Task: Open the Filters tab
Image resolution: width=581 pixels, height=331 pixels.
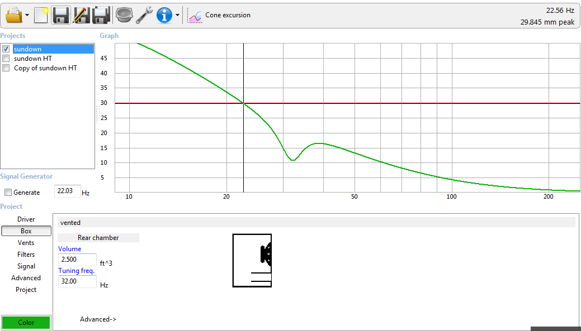Action: pyautogui.click(x=26, y=255)
